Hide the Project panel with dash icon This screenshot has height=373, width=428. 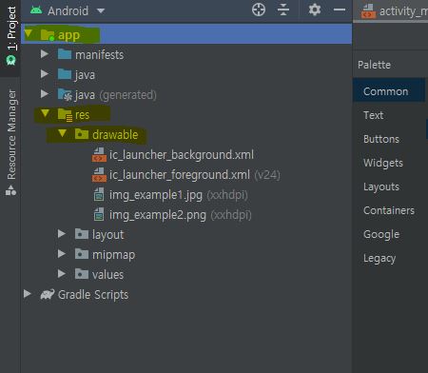tap(340, 10)
